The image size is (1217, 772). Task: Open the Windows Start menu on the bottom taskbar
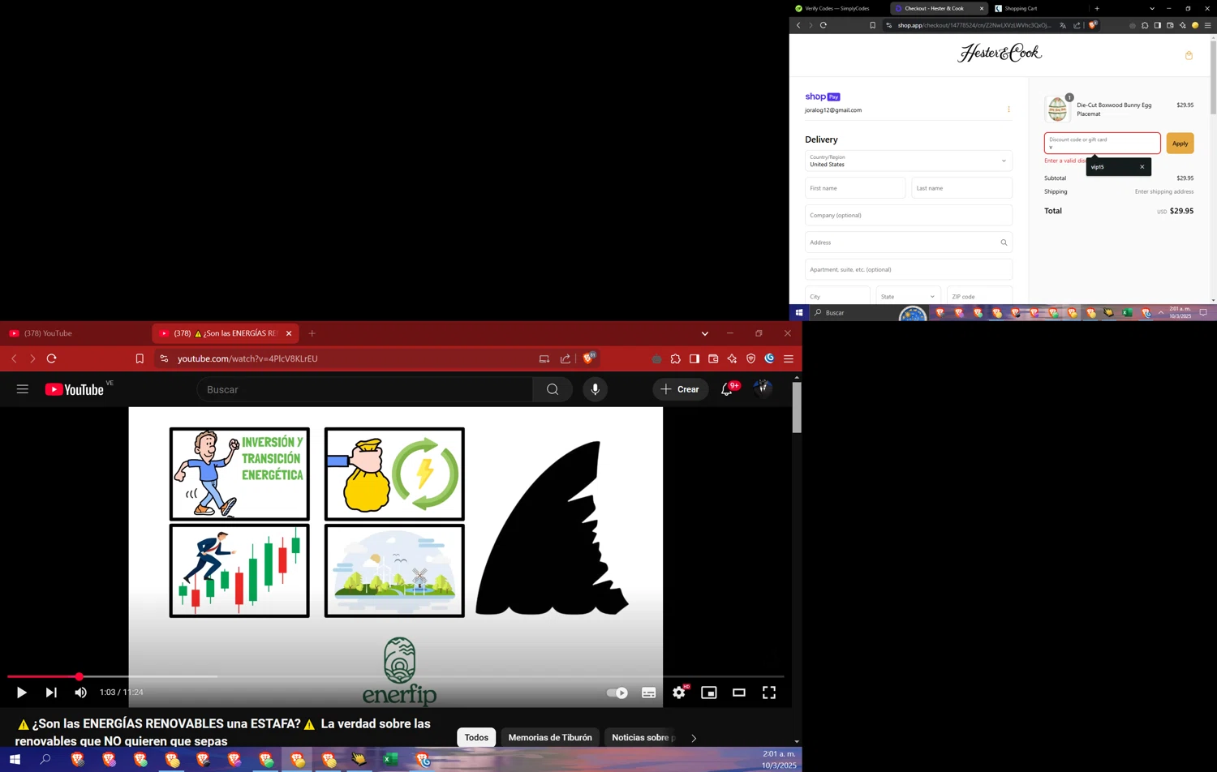15,760
